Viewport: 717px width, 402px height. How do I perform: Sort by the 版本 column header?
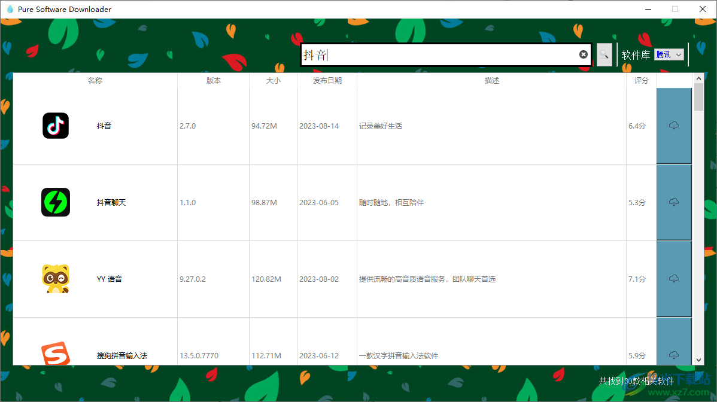click(x=214, y=80)
